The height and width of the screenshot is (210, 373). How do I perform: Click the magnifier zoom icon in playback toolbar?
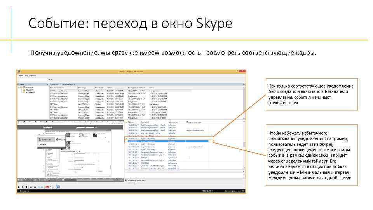tap(58, 187)
